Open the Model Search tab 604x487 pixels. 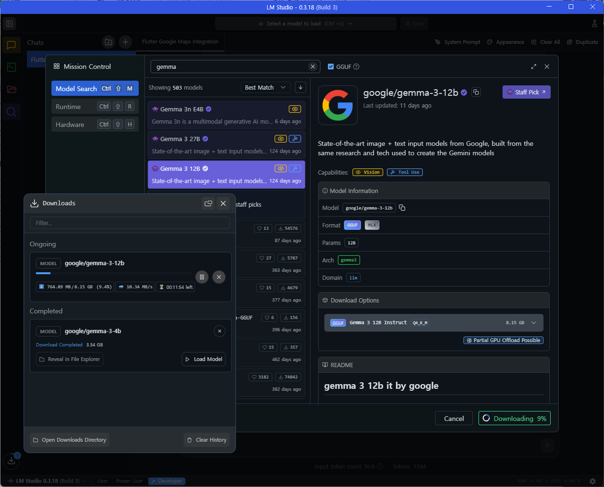95,89
